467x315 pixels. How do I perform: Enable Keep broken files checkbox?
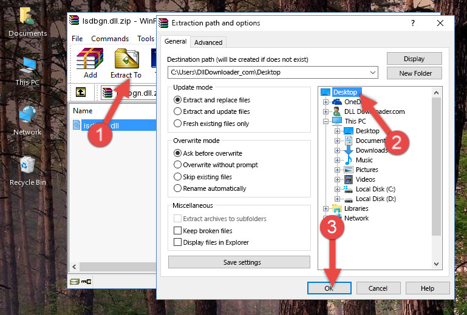click(177, 231)
